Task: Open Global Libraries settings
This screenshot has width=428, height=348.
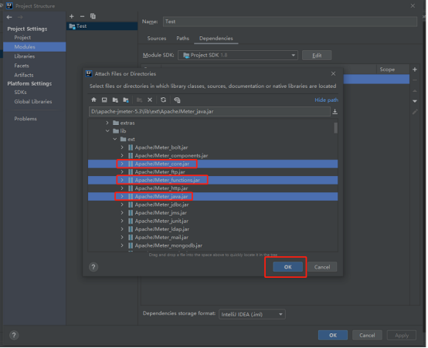Action: point(33,101)
